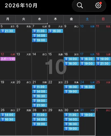
Task: Select the 日 Sunday column header
Action: coord(103,19)
